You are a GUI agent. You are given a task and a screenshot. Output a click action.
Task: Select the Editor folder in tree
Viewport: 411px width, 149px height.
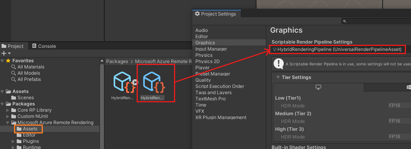click(26, 135)
